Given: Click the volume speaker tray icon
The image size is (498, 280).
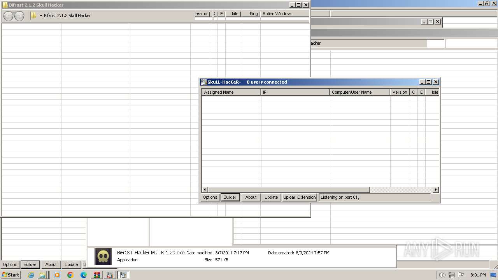Looking at the screenshot, I should pos(442,275).
